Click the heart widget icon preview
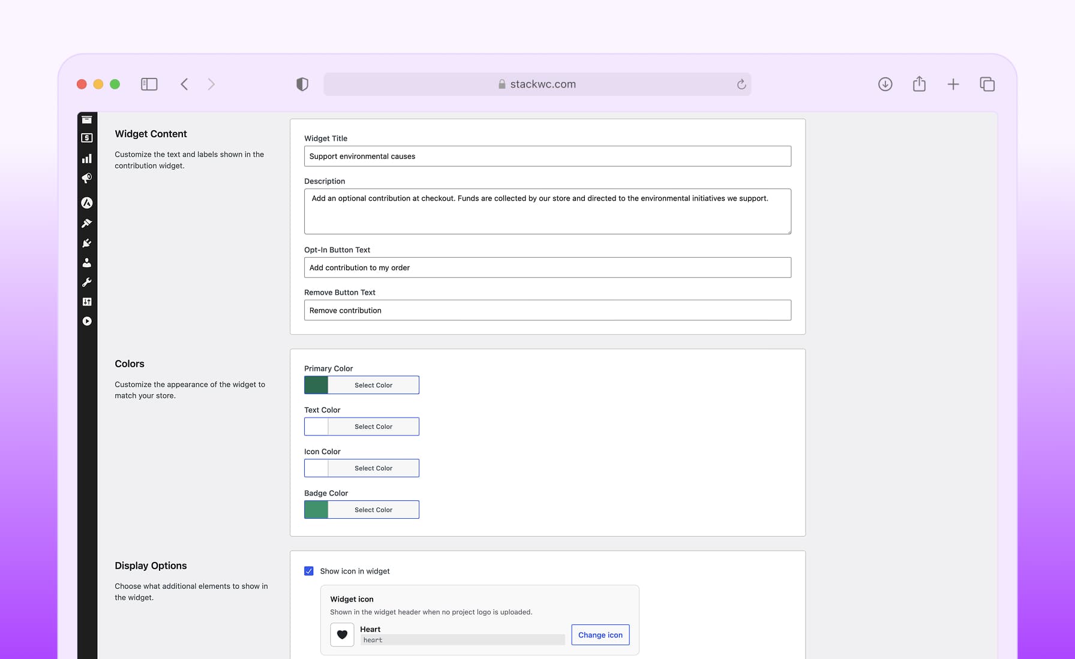Screen dimensions: 1075x659 pos(342,635)
